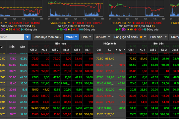Click the left arrow beside +/- column
179x119 pixels.
click(116, 50)
